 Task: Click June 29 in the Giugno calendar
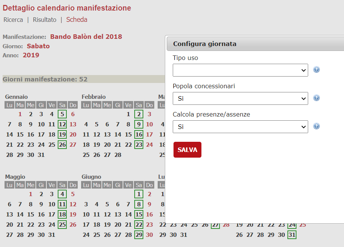click(138, 235)
